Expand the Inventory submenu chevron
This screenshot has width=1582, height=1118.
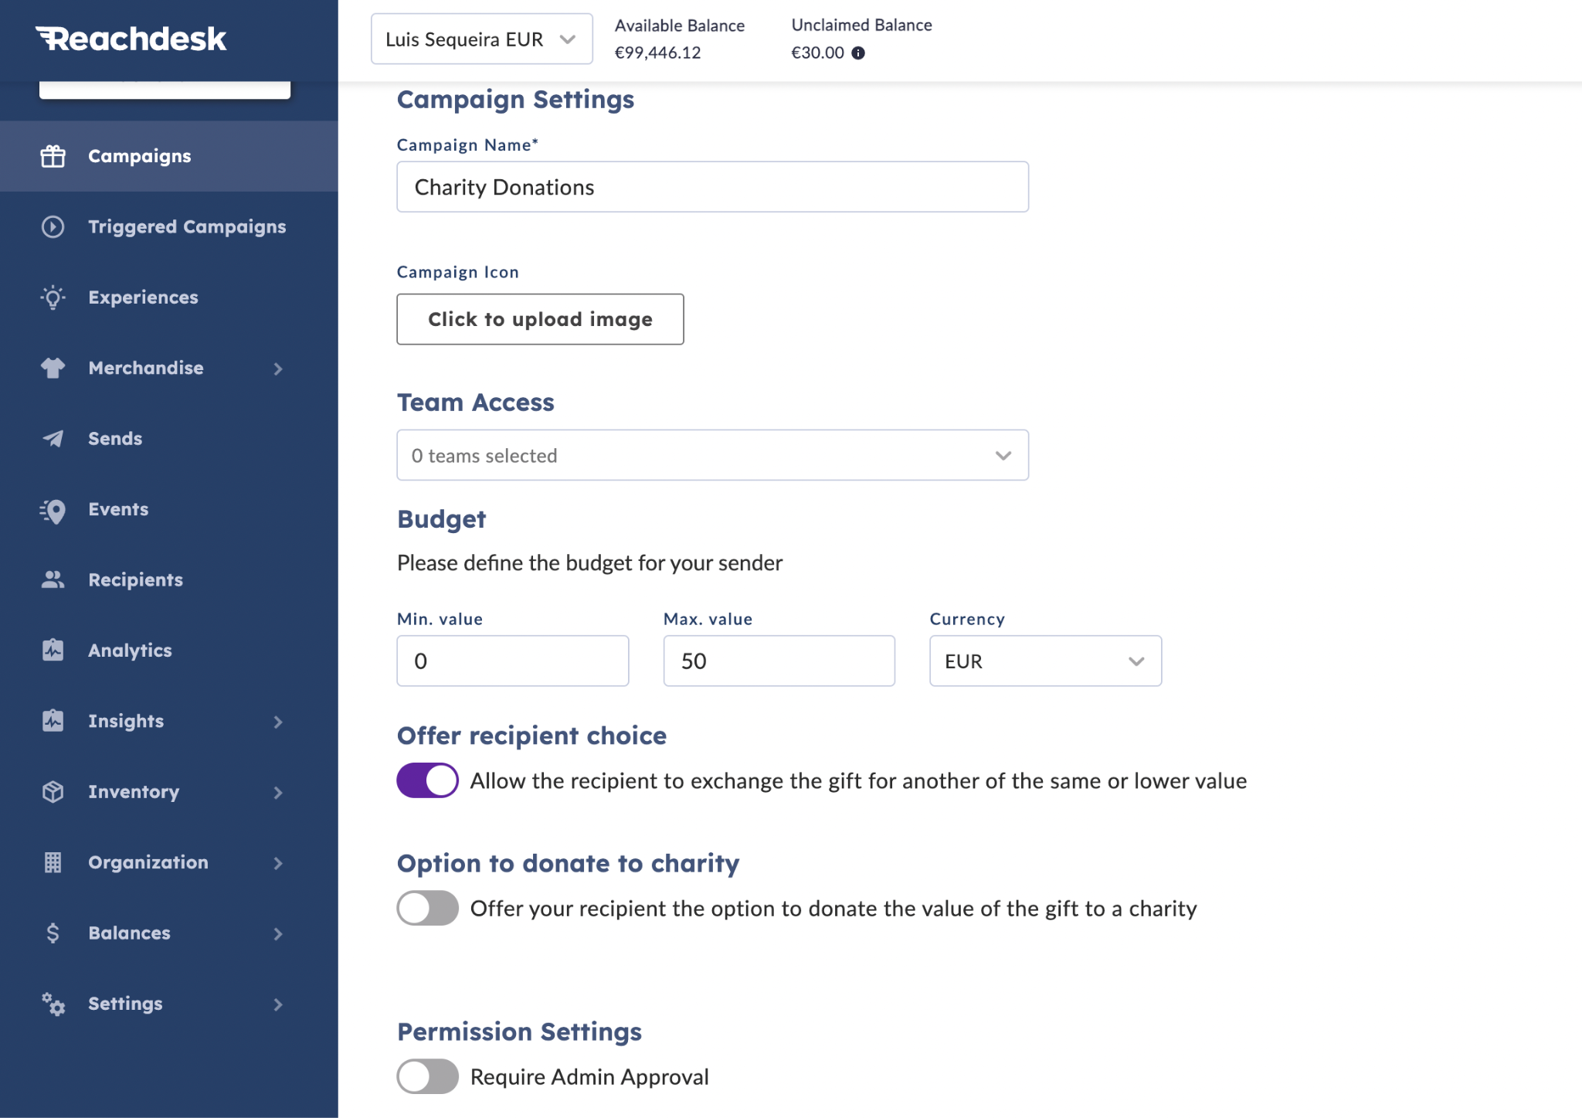[278, 793]
